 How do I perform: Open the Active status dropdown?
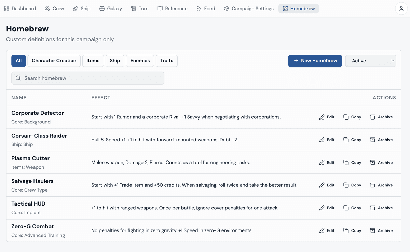point(371,61)
